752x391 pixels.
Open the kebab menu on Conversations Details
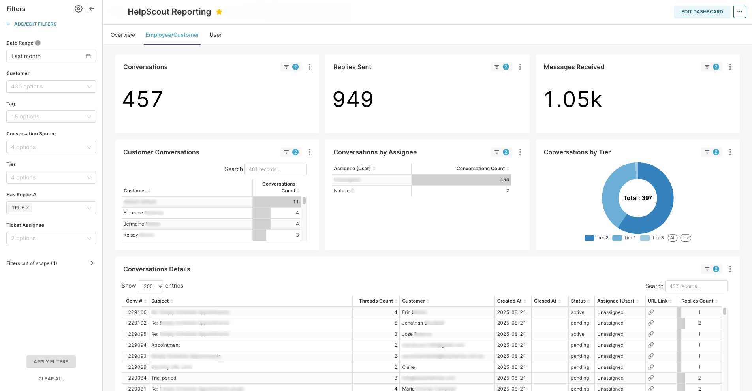[x=730, y=269]
